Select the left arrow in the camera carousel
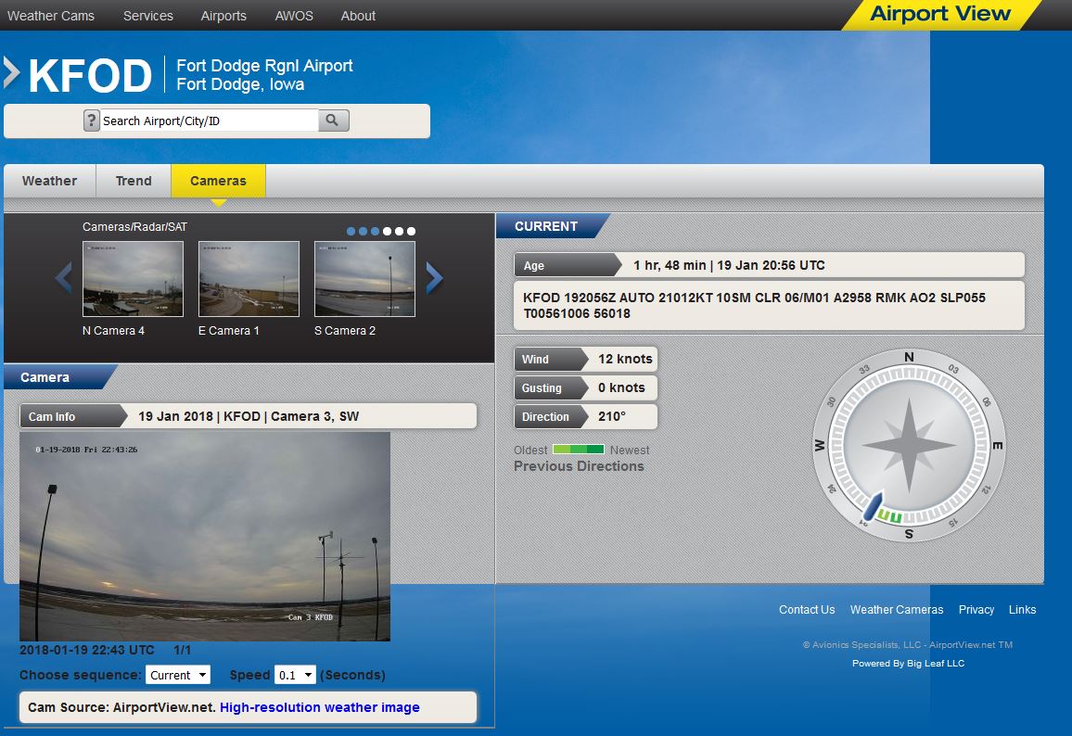This screenshot has height=736, width=1072. pyautogui.click(x=61, y=277)
